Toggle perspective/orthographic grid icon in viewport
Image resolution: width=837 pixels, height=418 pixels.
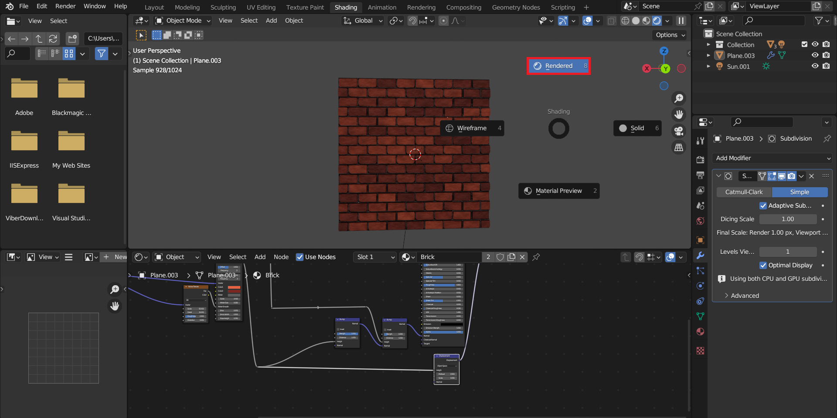coord(679,148)
